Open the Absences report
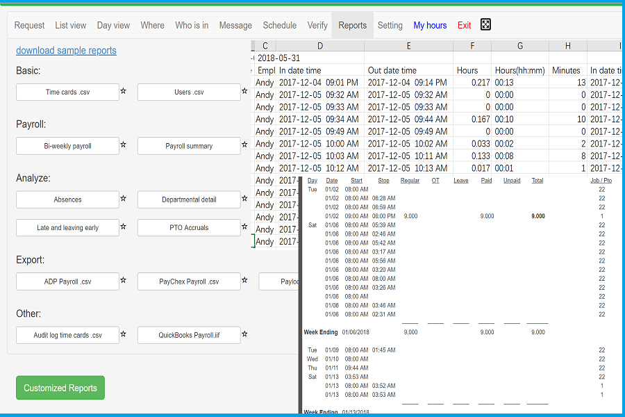Viewport: 625px width, 417px height. coord(67,199)
